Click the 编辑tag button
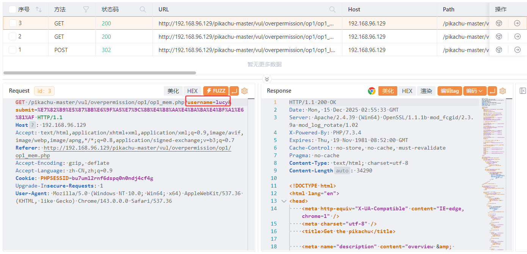The image size is (527, 254). (x=450, y=91)
